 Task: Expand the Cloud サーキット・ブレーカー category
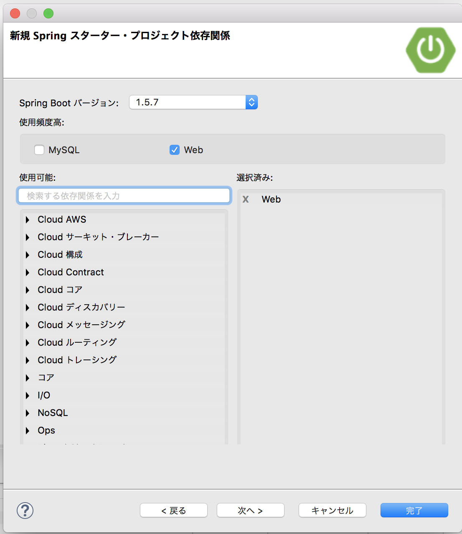pyautogui.click(x=28, y=237)
